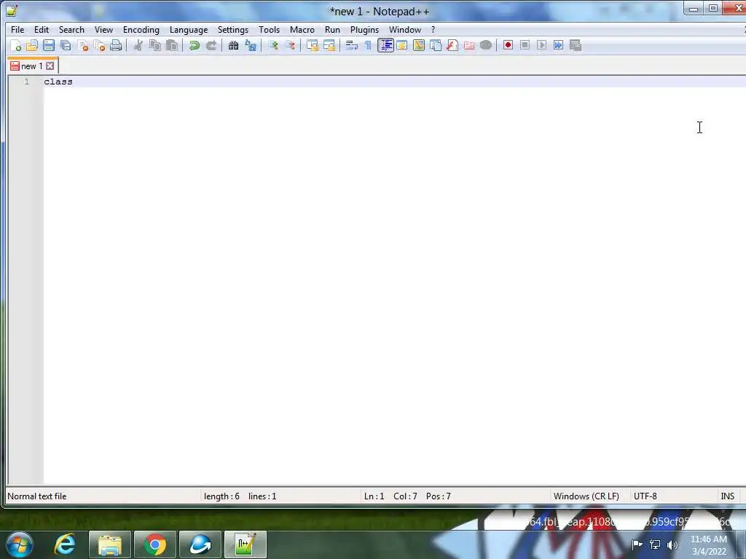The width and height of the screenshot is (746, 559).
Task: Close the new 1 tab with its X
Action: (50, 66)
